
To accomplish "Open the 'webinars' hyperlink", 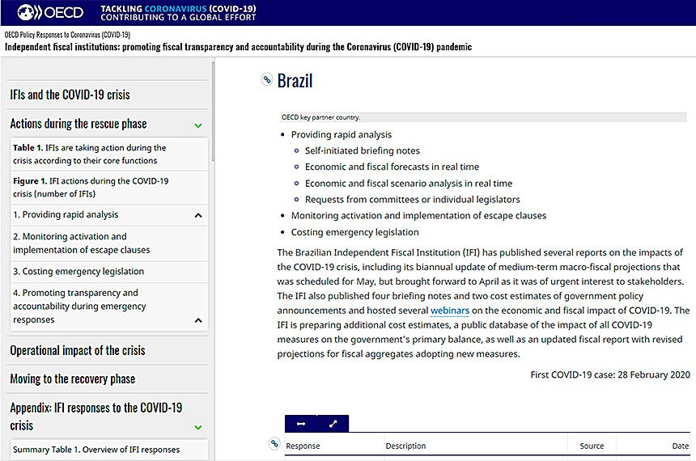I will pyautogui.click(x=449, y=311).
